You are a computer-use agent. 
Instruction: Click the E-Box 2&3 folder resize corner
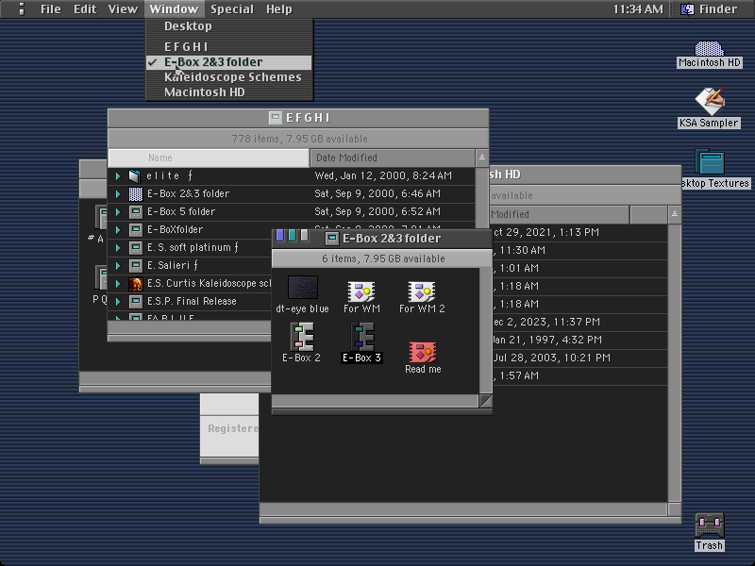click(x=485, y=400)
